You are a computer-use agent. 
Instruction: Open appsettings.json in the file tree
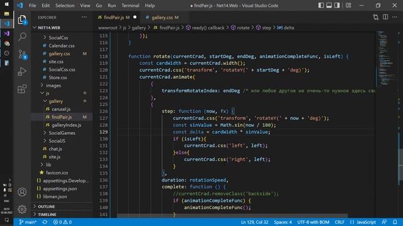[60, 188]
